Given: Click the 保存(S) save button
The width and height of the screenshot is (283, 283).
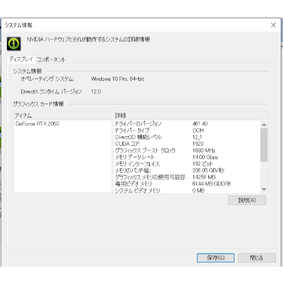Looking at the screenshot, I should 215,257.
